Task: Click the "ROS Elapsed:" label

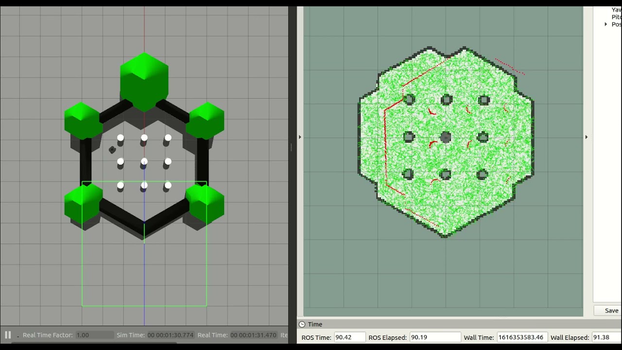Action: click(x=388, y=337)
